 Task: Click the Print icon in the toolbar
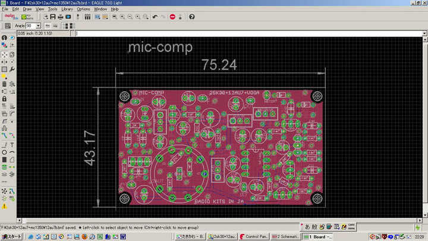pyautogui.click(x=60, y=17)
